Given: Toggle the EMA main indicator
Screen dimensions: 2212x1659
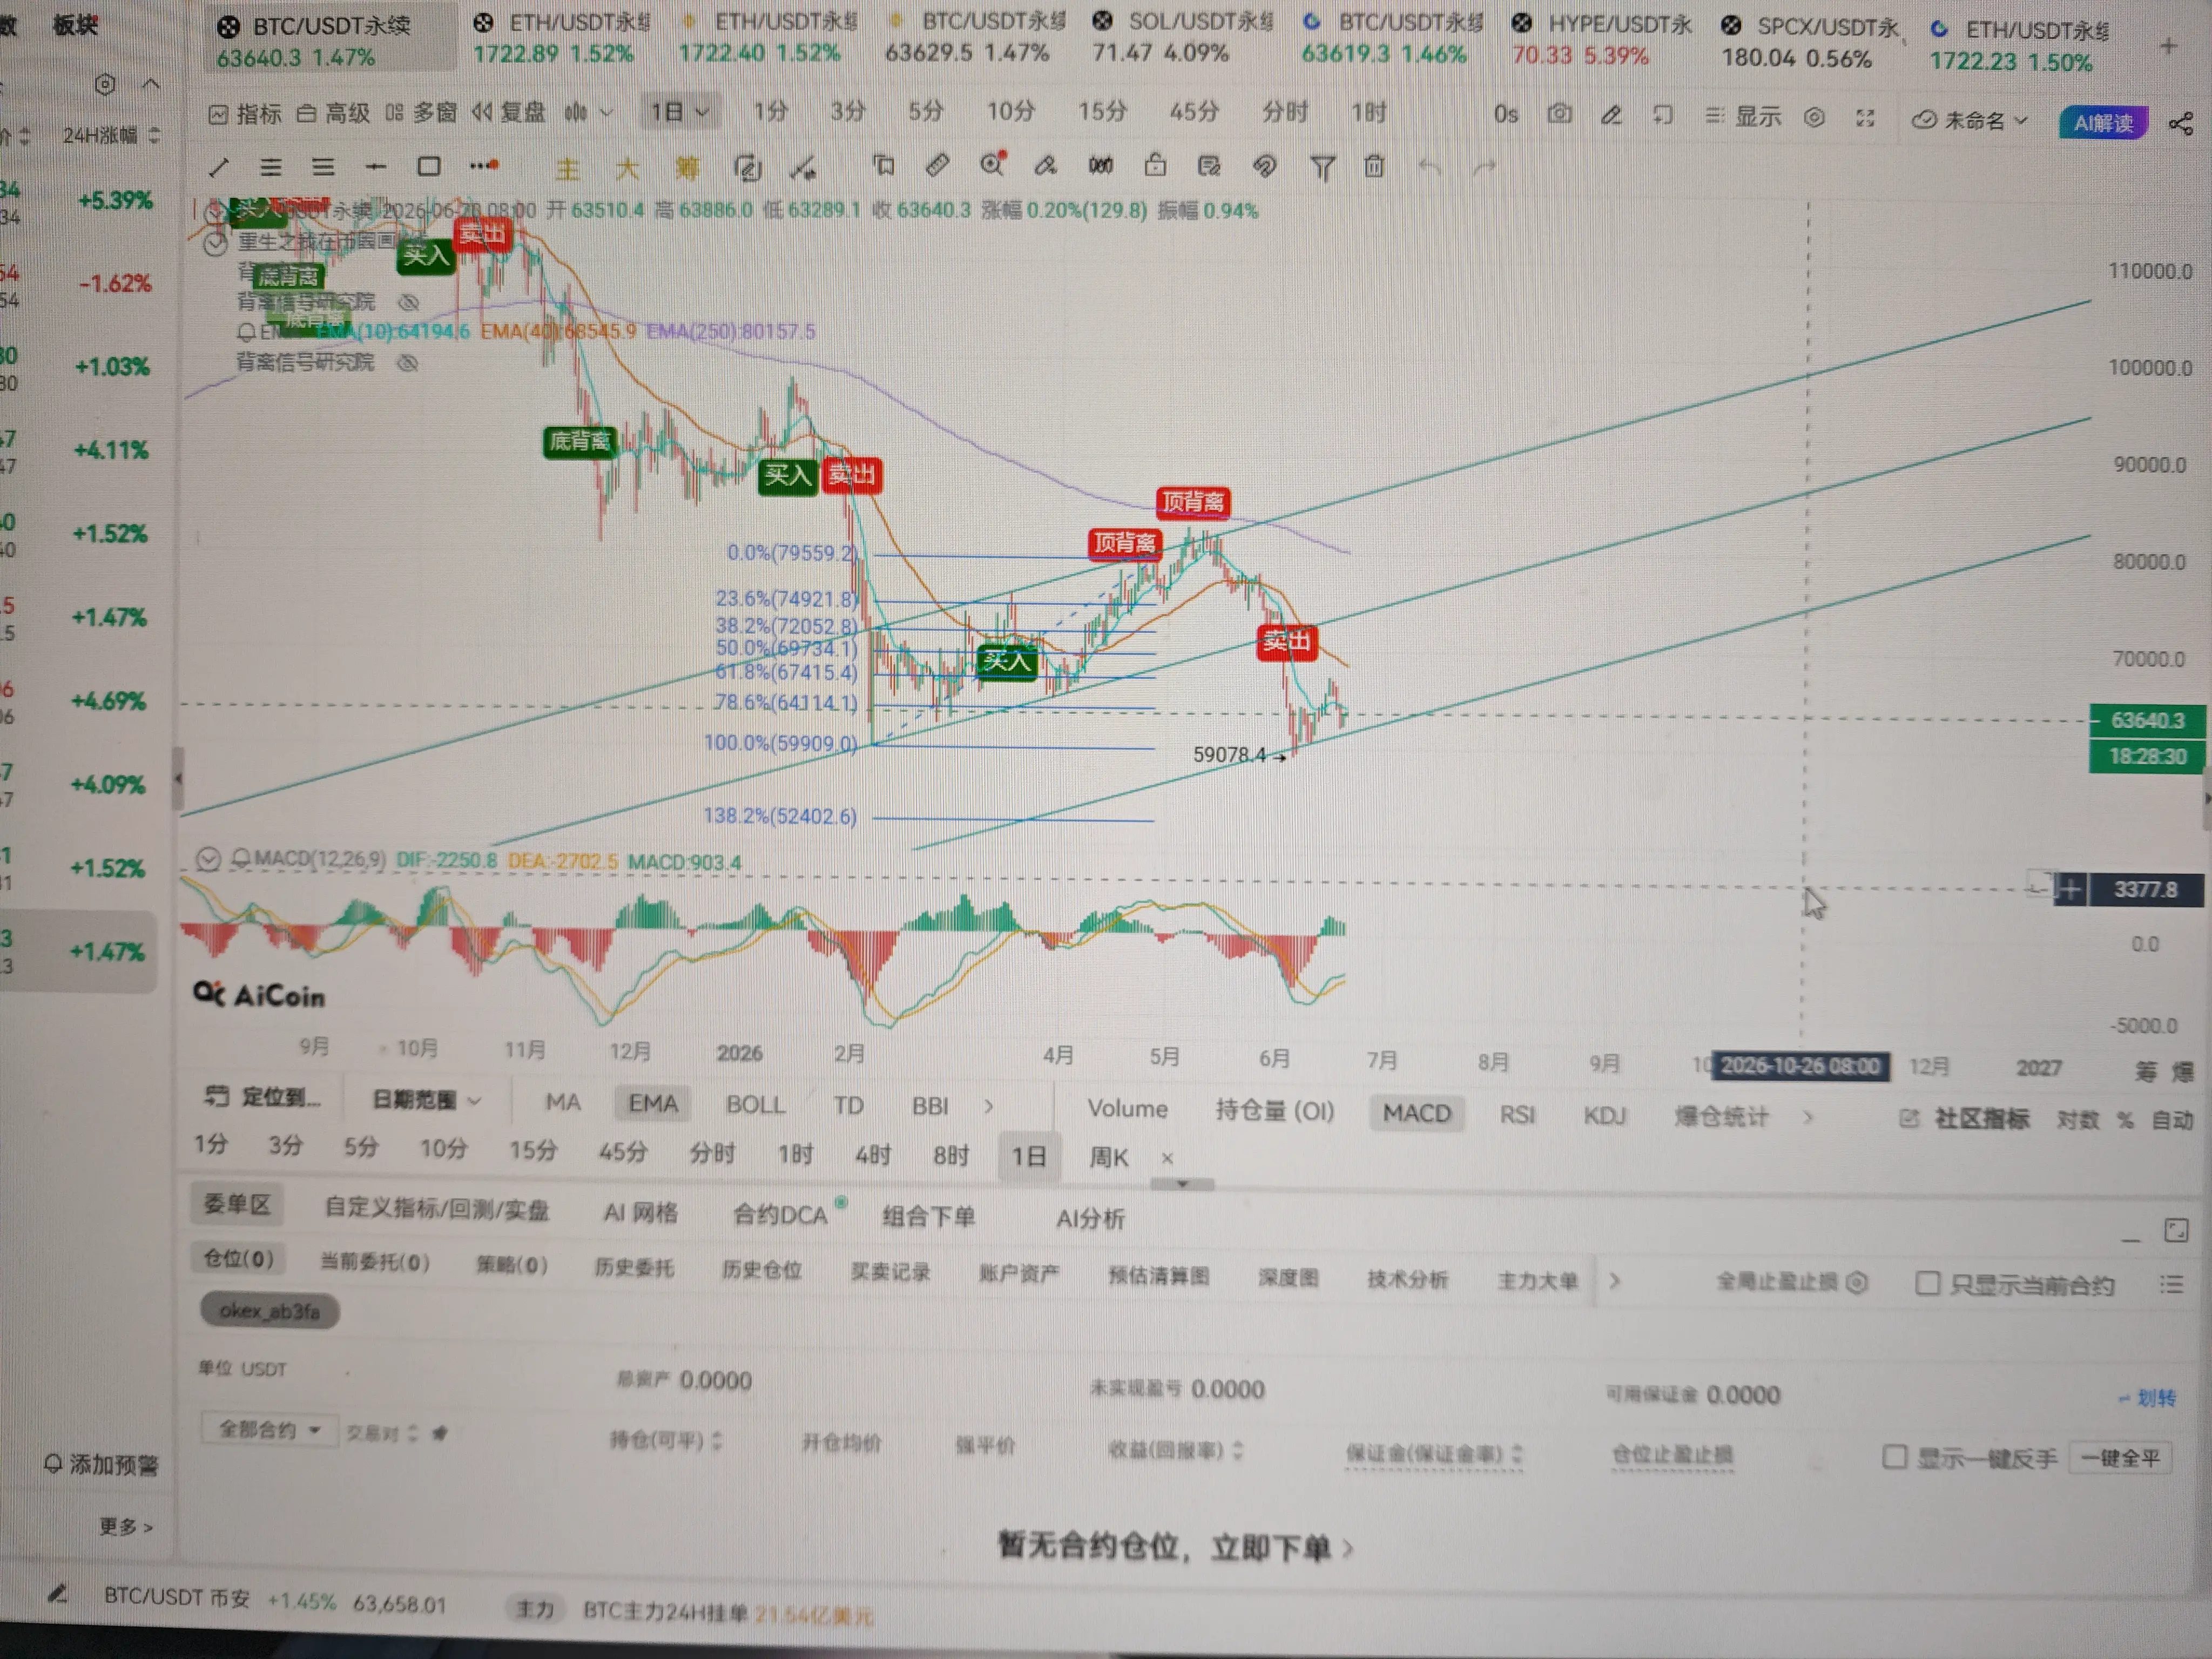Looking at the screenshot, I should click(x=653, y=1103).
